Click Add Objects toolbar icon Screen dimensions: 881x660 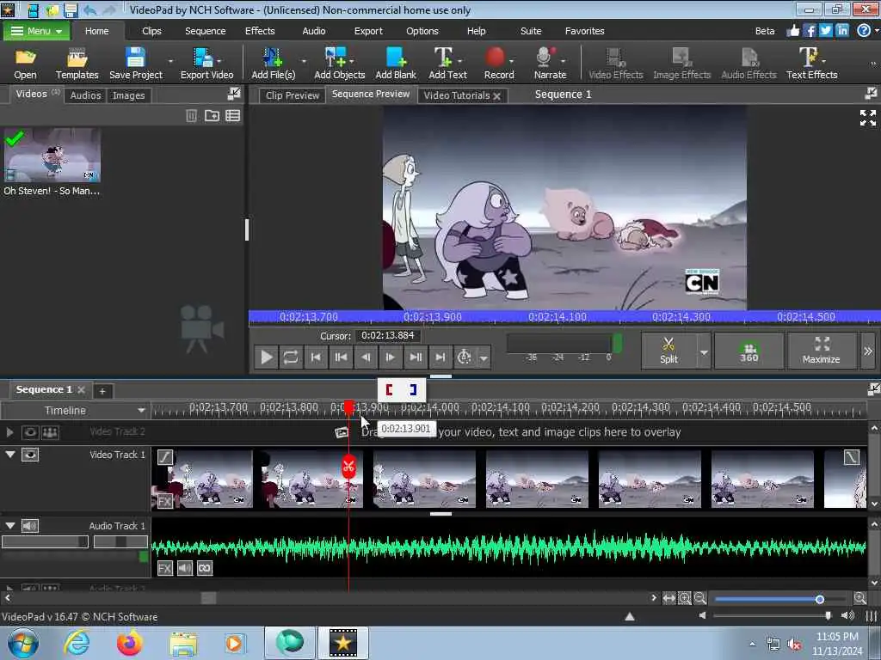click(339, 64)
